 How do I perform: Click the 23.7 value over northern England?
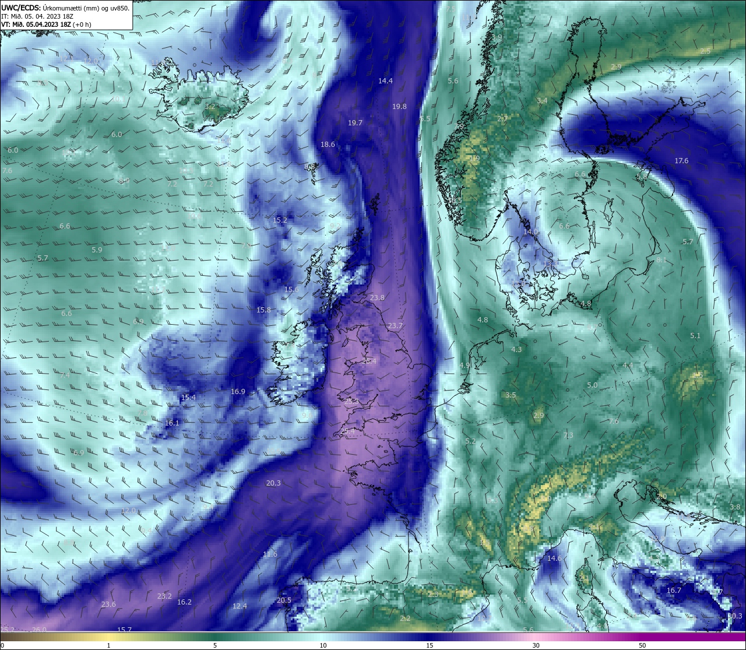[x=395, y=326]
